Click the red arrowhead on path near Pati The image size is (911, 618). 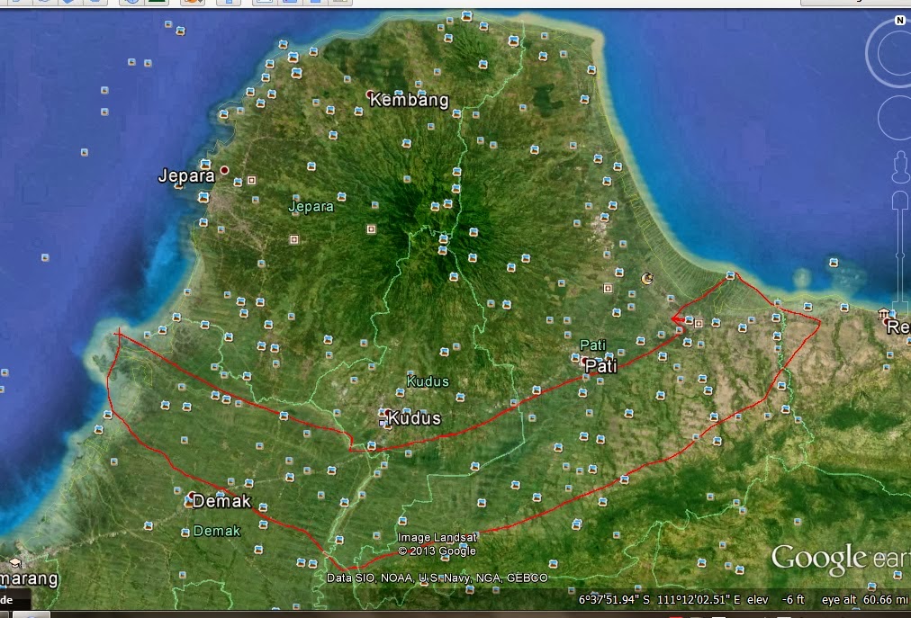point(677,318)
